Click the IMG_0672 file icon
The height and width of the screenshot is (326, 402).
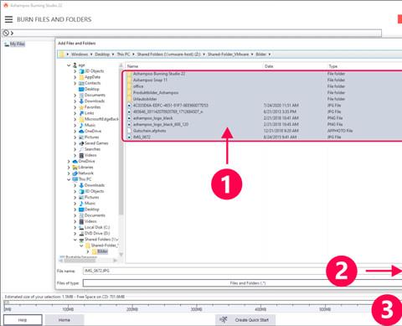[x=129, y=137]
